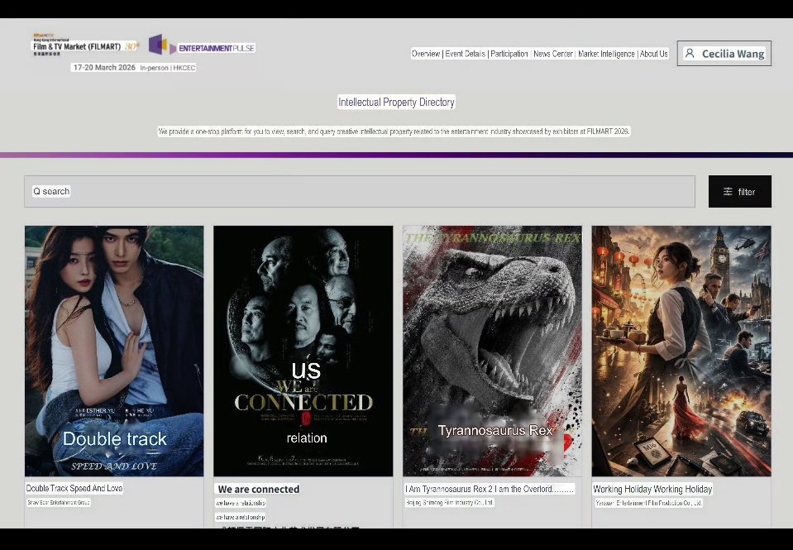The width and height of the screenshot is (793, 550).
Task: Select the Intellectual Property Directory heading
Action: [397, 103]
